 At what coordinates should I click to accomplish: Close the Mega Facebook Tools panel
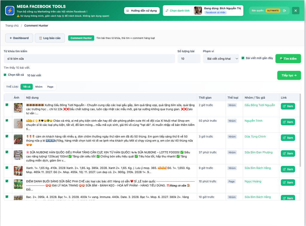(x=296, y=10)
